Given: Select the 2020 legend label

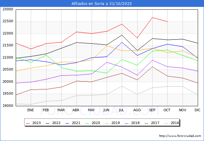Looking at the screenshot, I should (x=96, y=123).
